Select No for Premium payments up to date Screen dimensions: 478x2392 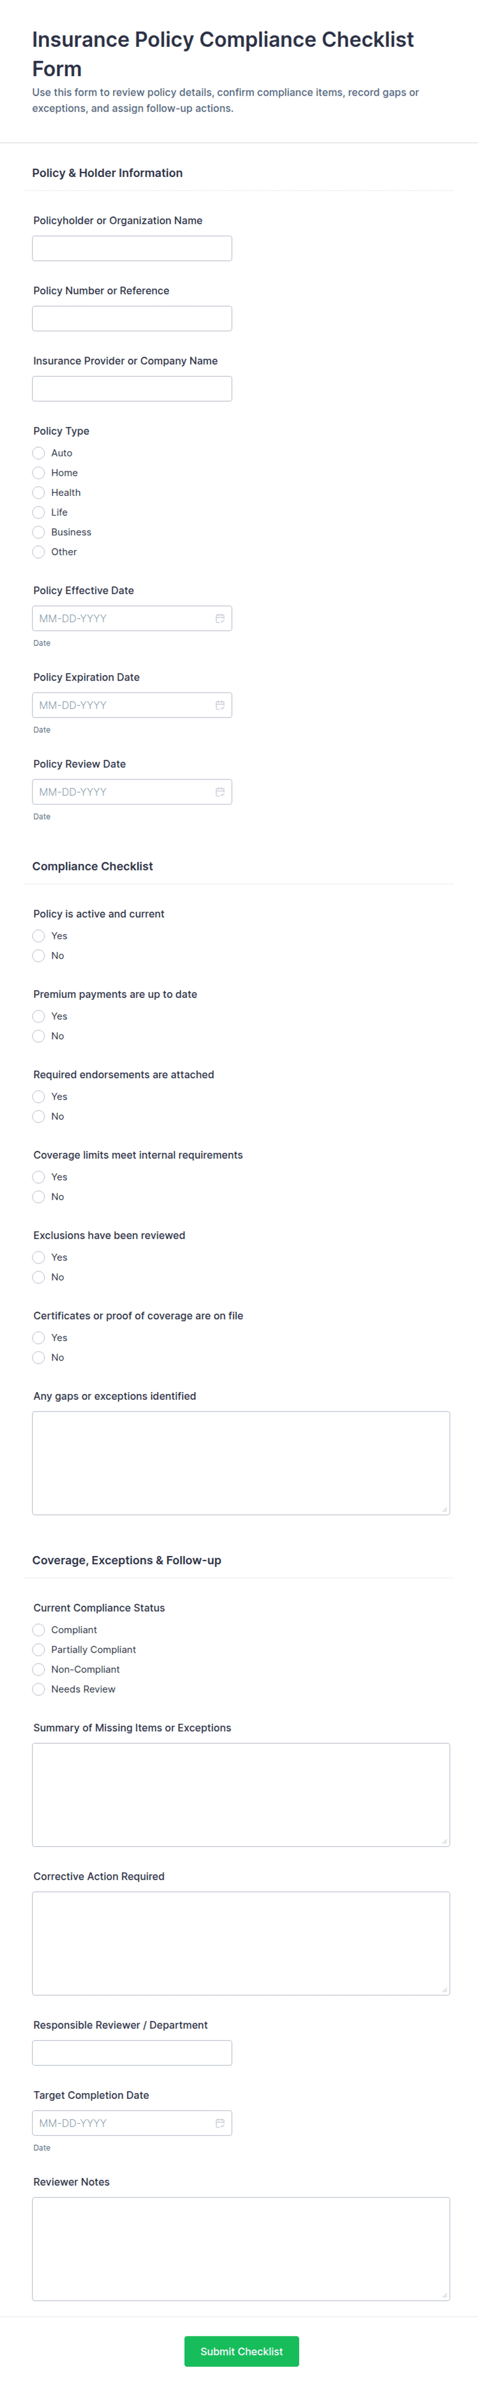pos(39,1037)
